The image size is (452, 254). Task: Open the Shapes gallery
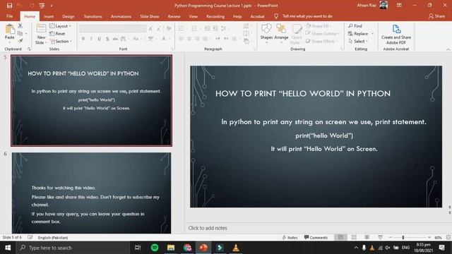coord(266,33)
